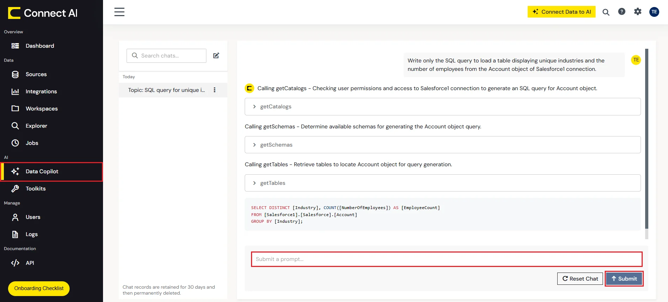Click the Connect AI assistant avatar icon
This screenshot has width=668, height=302.
[249, 88]
